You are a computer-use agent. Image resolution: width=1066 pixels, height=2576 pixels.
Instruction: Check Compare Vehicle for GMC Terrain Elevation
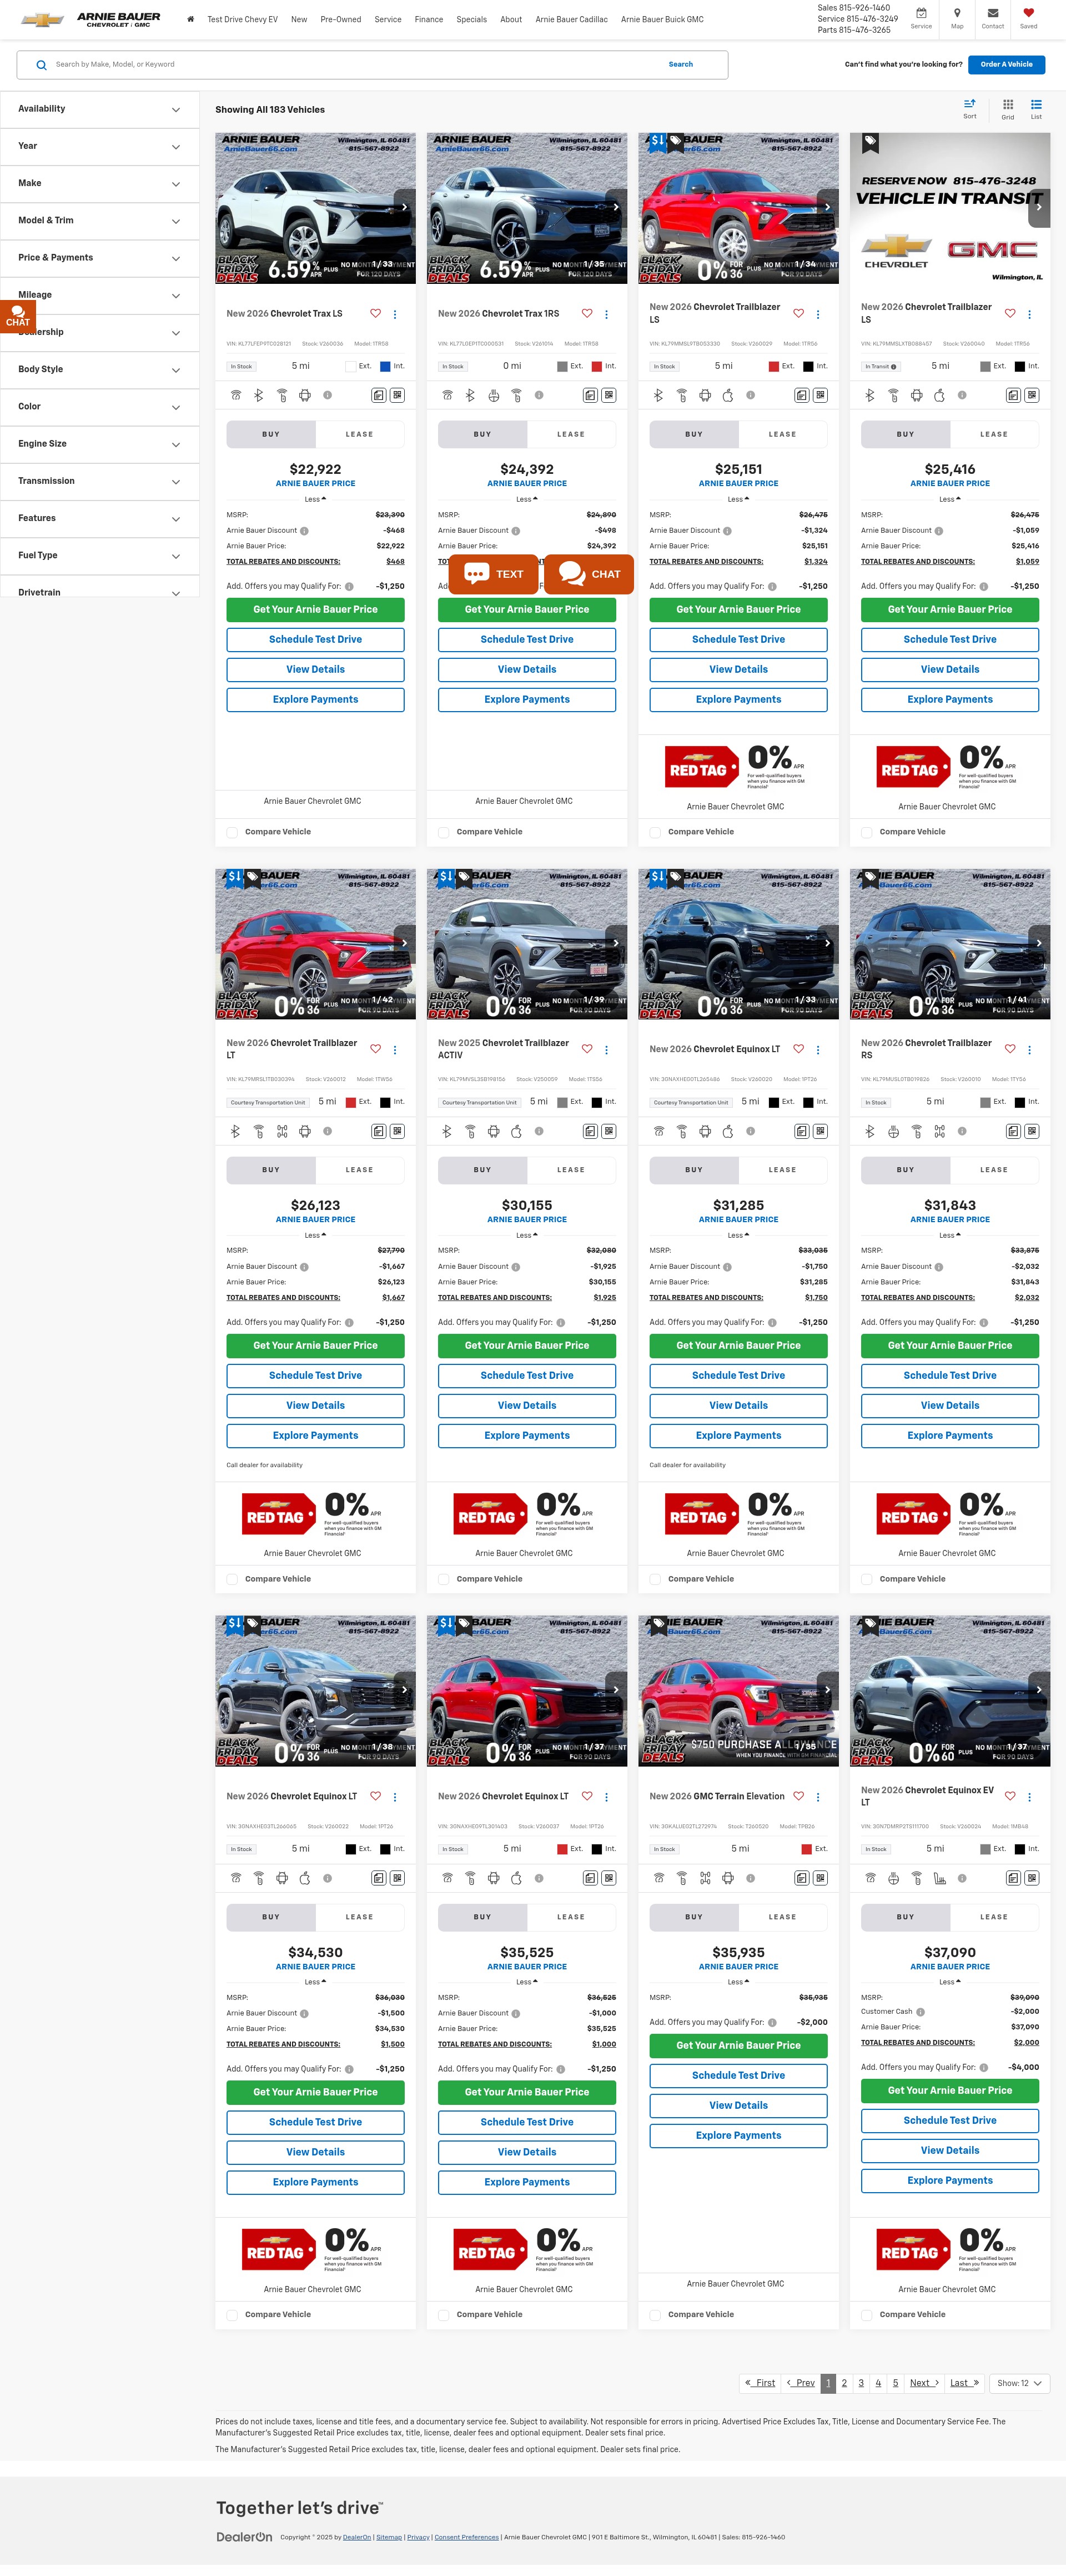655,2314
